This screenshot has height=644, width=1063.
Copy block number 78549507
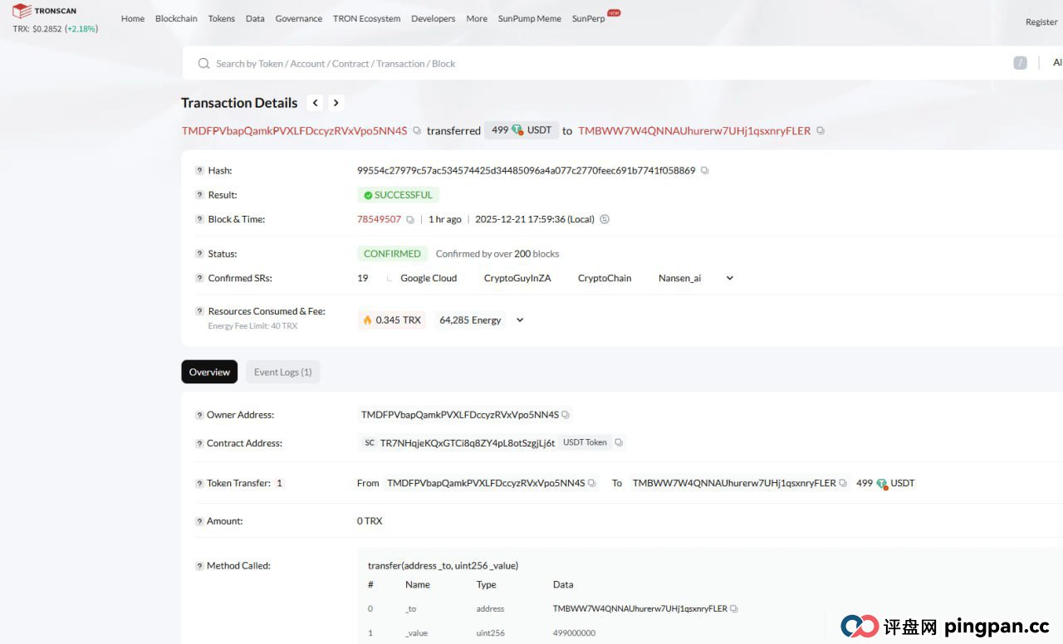(x=410, y=220)
